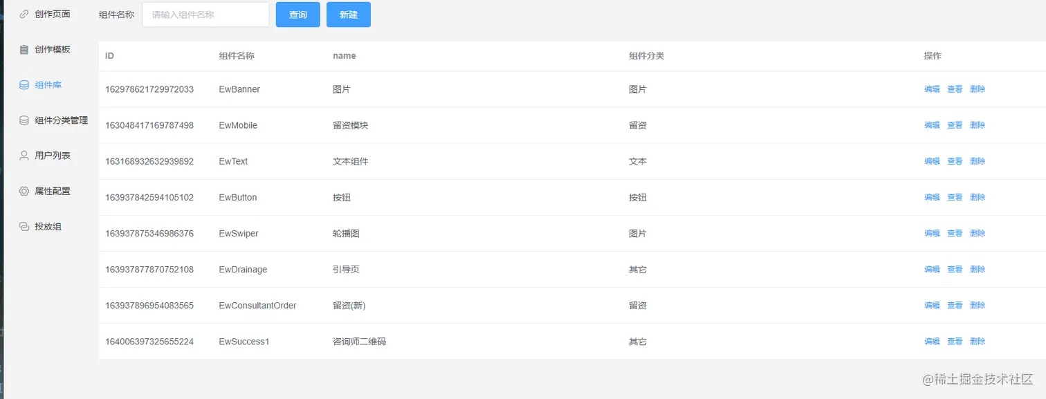
Task: Click the gear icon beside 属性配置
Action: (24, 191)
